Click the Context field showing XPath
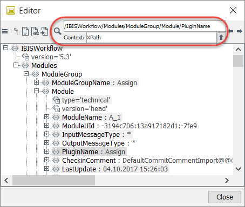Screen dimensions: 245x207 151,38
